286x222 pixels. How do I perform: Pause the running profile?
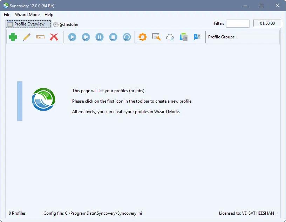point(100,37)
